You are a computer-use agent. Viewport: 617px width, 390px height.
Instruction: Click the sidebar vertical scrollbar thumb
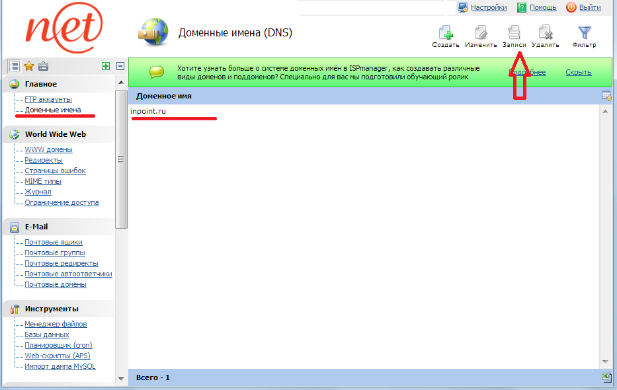(x=121, y=159)
